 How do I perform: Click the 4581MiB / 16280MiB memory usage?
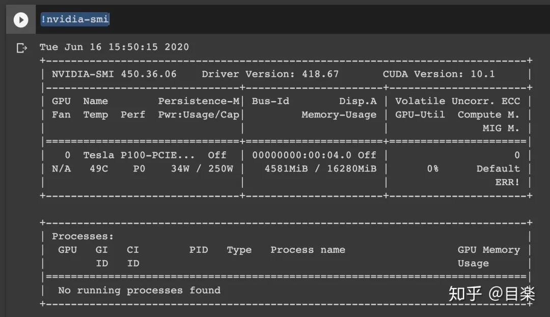320,168
